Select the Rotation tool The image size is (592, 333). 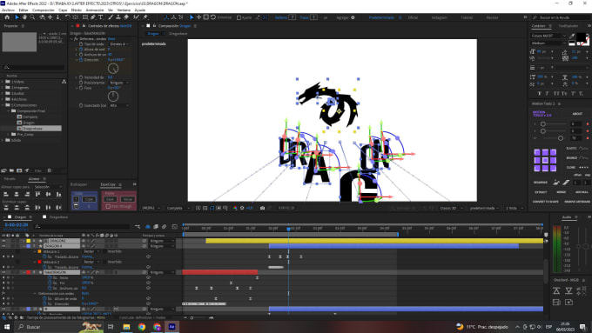click(67, 17)
